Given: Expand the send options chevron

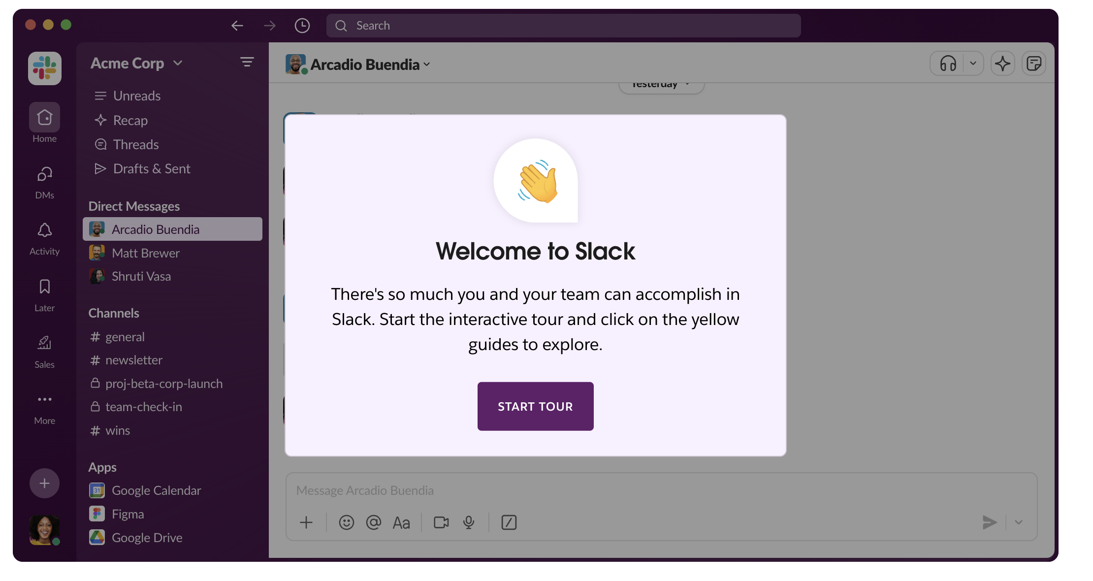Looking at the screenshot, I should [x=1019, y=522].
